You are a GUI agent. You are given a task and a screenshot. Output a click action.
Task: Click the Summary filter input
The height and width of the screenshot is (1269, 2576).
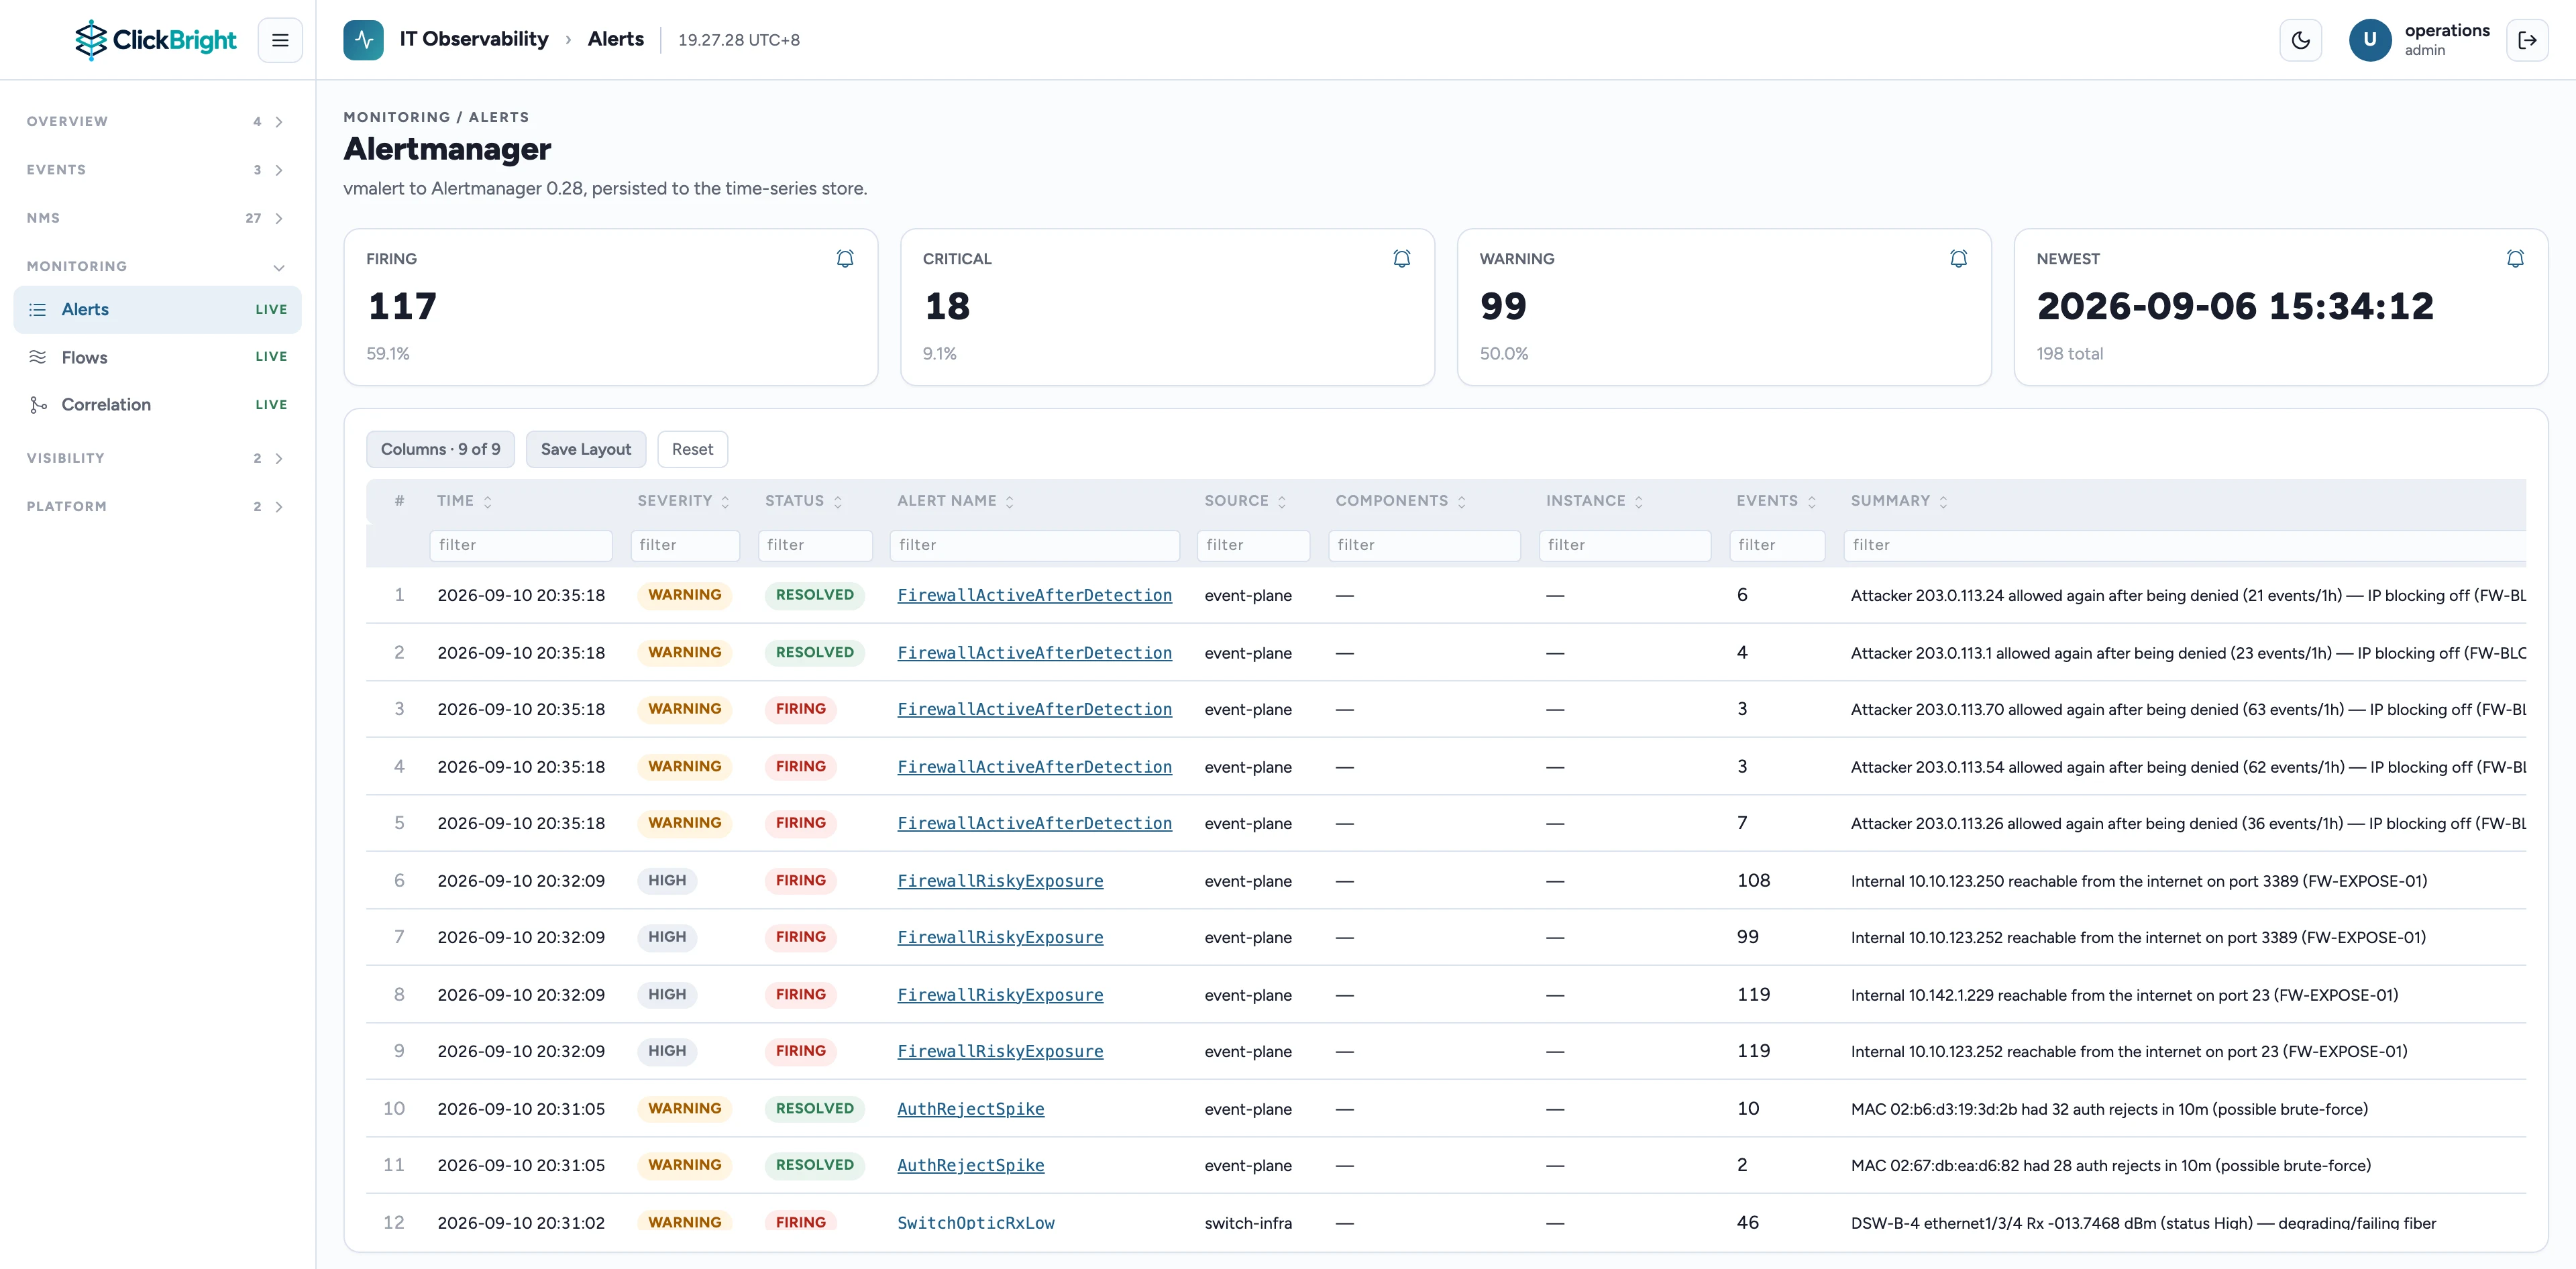(2185, 545)
